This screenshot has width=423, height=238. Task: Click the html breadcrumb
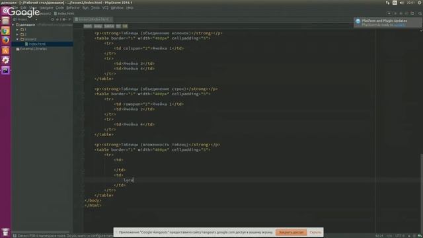pyautogui.click(x=88, y=26)
